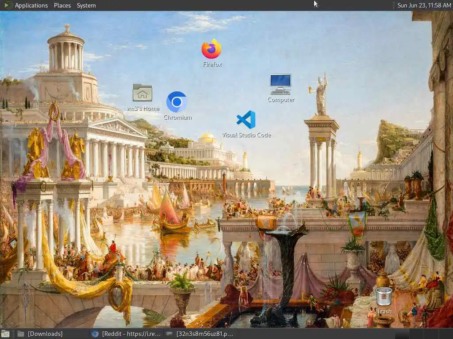Screen dimensions: 453x339
Task: Click the show desktop button in bottom panel
Action: tap(5, 334)
